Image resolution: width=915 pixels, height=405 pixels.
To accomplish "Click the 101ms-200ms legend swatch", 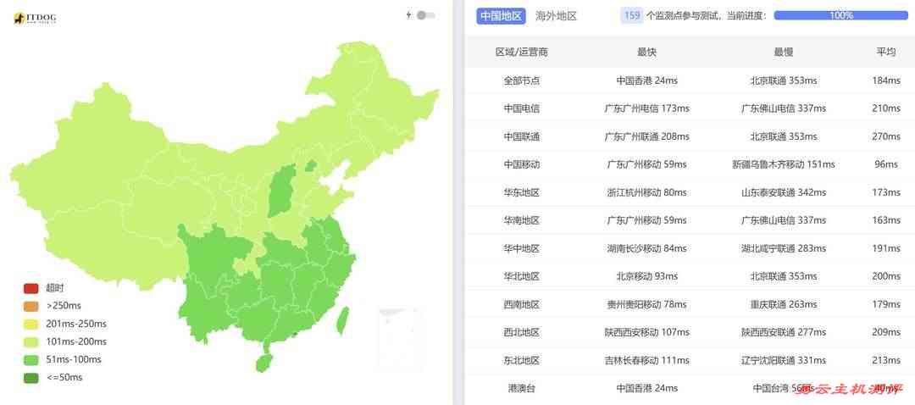I will (31, 341).
